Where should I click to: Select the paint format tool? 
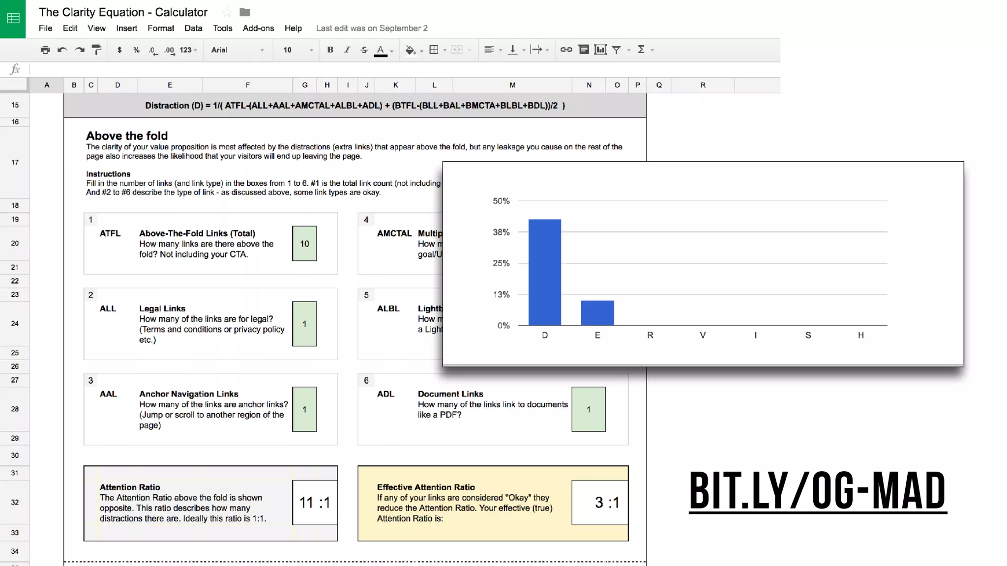click(97, 50)
